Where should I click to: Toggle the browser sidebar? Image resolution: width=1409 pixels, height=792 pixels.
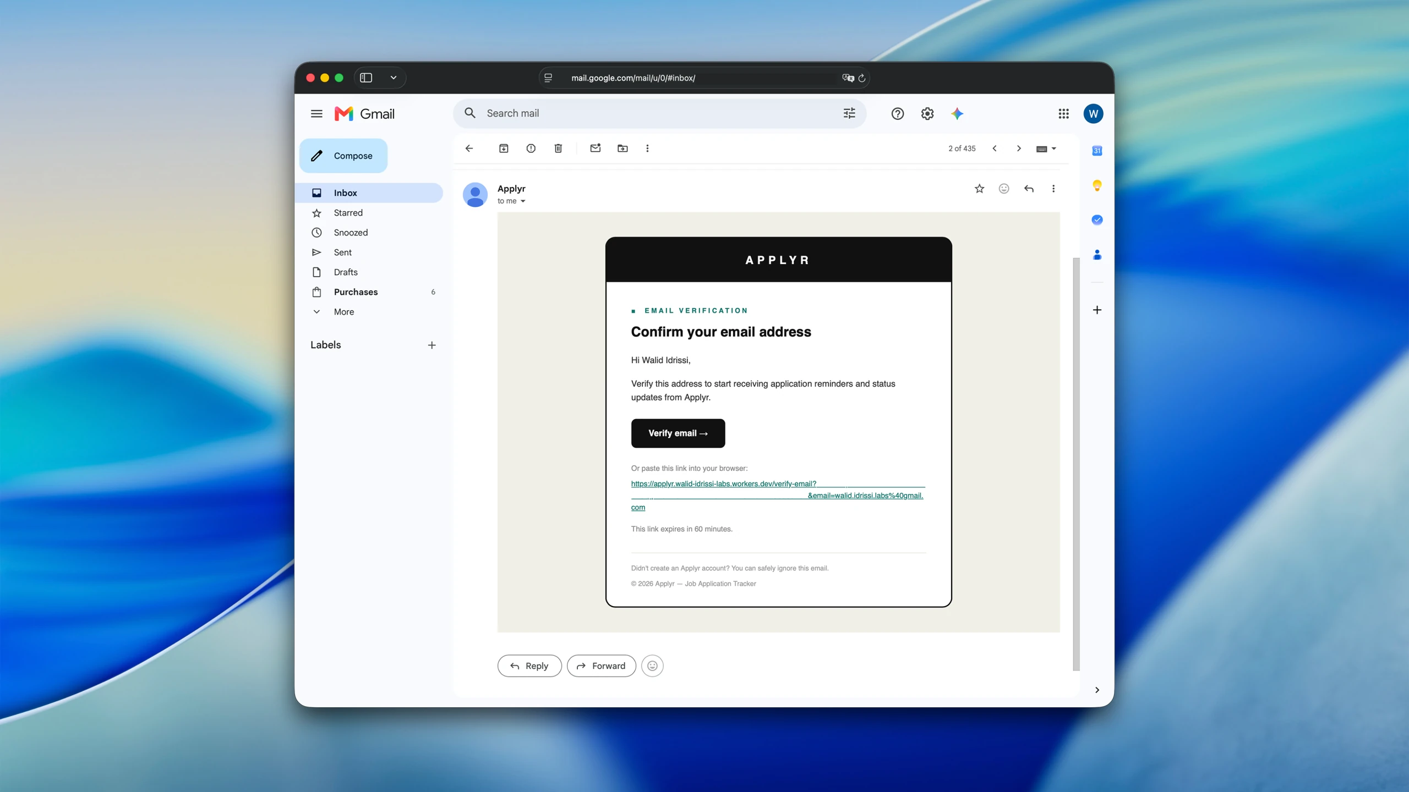(x=366, y=78)
